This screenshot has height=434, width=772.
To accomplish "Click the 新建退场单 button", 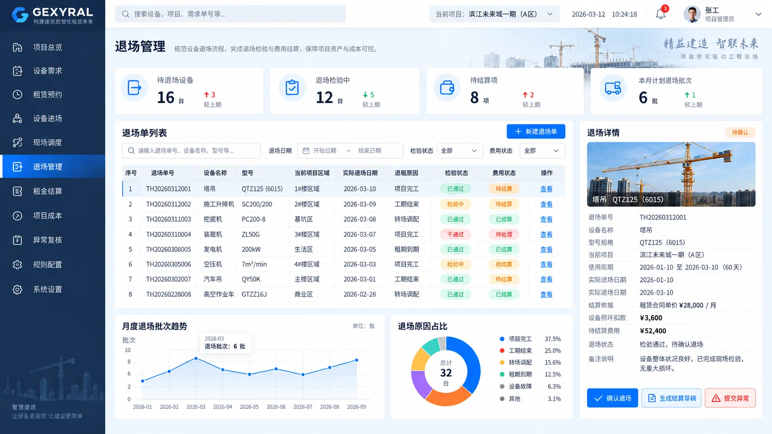I will (536, 131).
